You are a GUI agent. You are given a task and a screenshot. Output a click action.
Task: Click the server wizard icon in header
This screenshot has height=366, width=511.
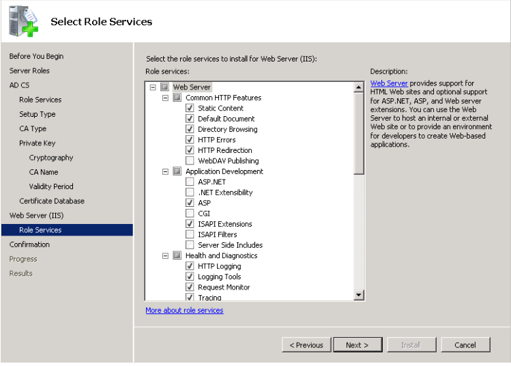(x=23, y=21)
